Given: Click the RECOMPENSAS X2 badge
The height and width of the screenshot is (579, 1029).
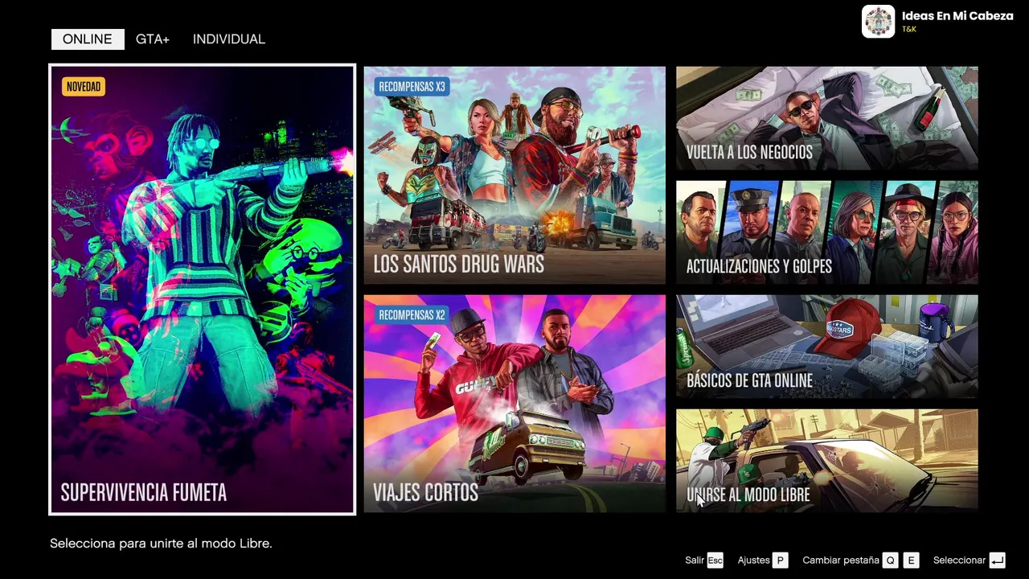Looking at the screenshot, I should point(412,315).
